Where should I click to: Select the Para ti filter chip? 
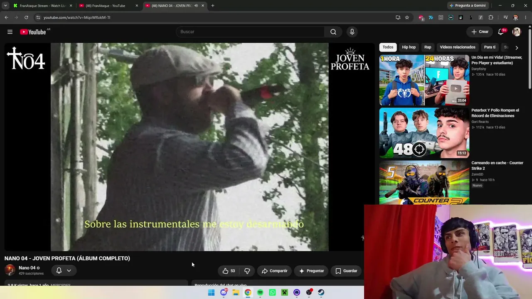point(490,47)
